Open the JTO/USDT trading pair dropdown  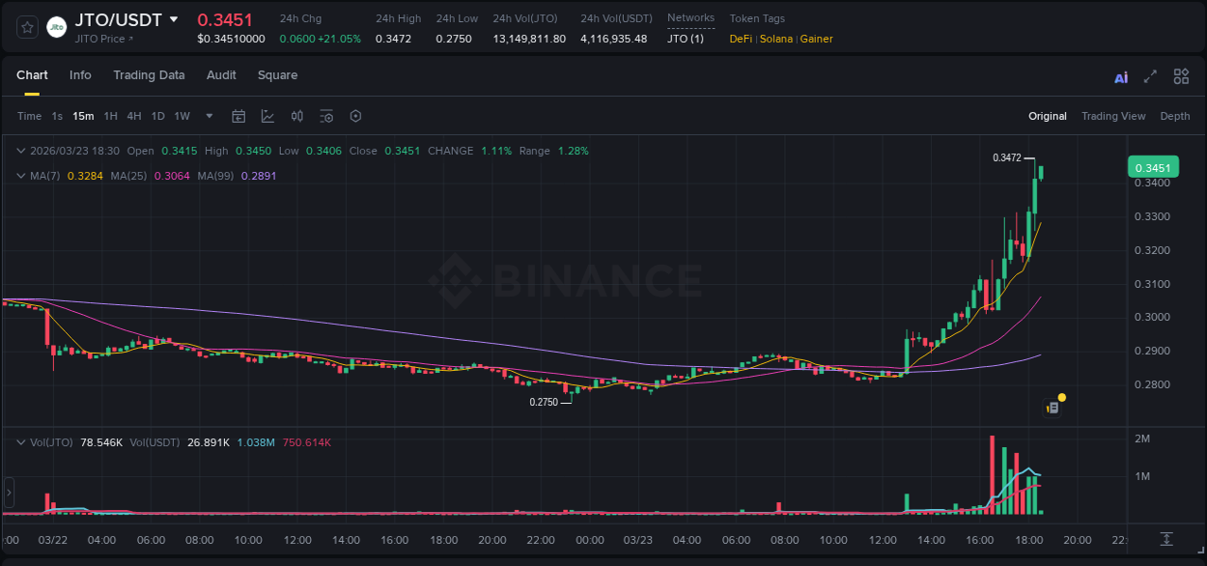pos(174,17)
